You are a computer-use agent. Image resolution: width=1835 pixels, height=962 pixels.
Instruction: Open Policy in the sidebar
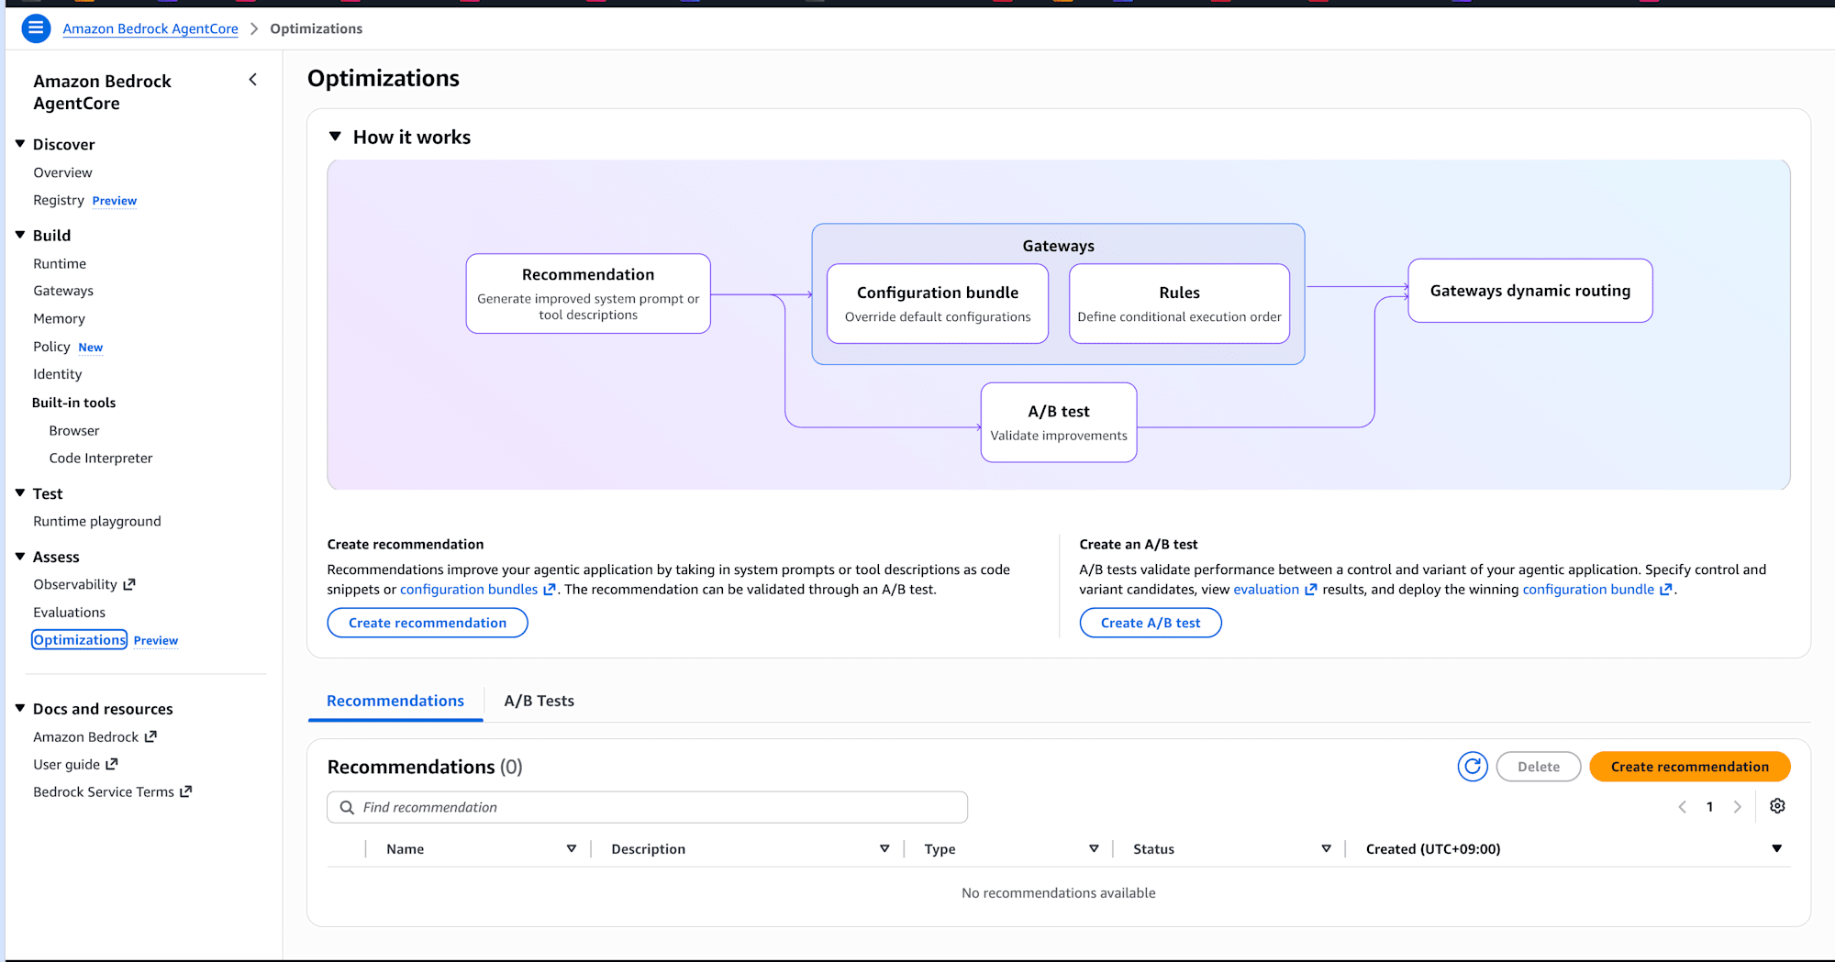(51, 347)
